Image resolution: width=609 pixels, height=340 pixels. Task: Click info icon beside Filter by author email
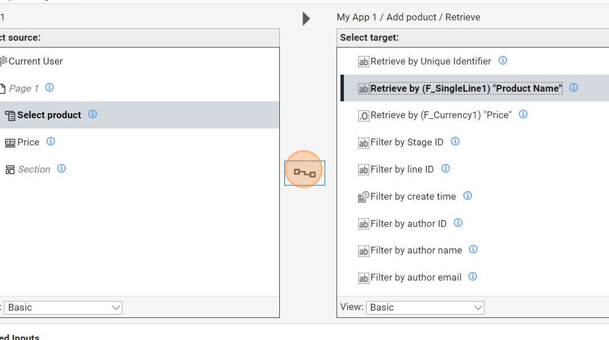point(472,277)
